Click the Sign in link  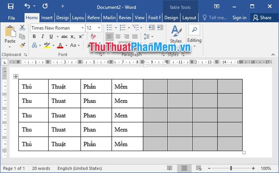click(x=239, y=18)
